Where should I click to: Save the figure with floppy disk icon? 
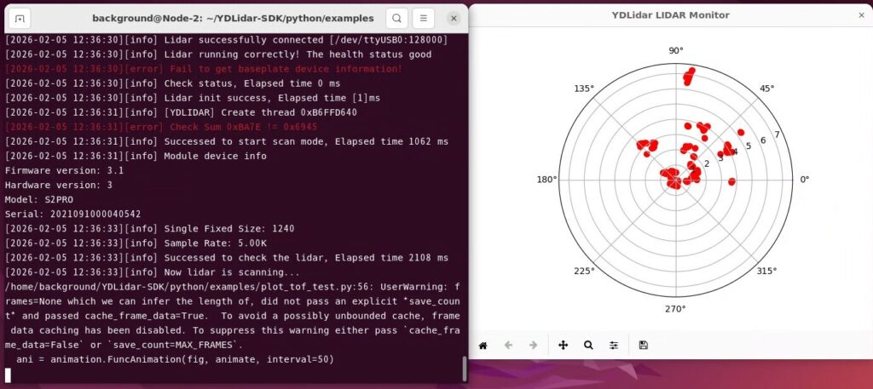tap(643, 346)
